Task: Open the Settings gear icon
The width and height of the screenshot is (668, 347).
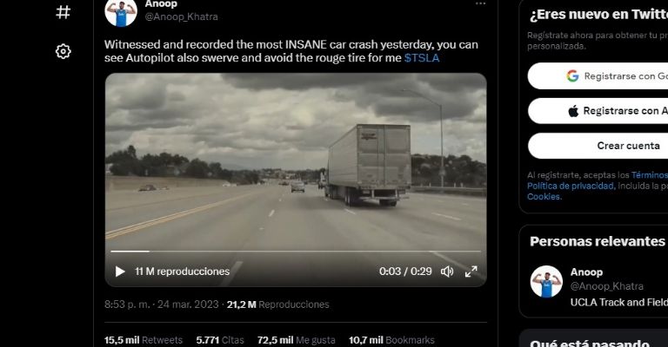Action: pyautogui.click(x=63, y=51)
